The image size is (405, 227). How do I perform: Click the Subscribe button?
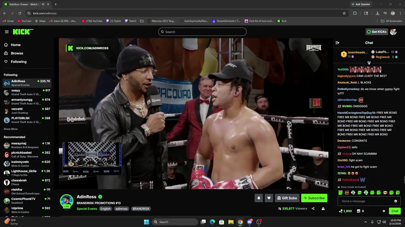point(314,198)
